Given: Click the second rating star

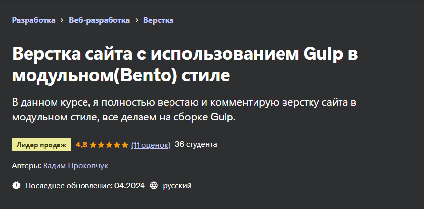Looking at the screenshot, I should tap(101, 145).
